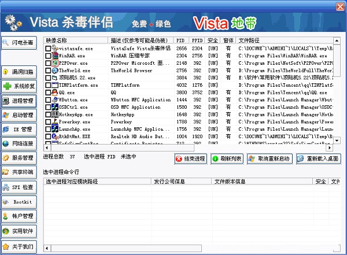Screen dimensions: 347x255
Task: Click 文件版本信息 column header
Action: click(262, 182)
